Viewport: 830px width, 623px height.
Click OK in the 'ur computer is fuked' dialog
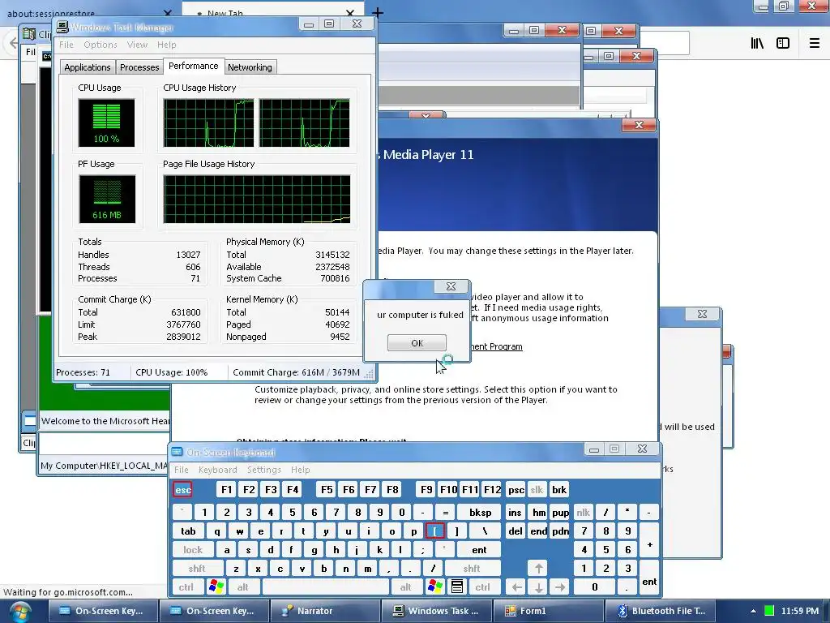pyautogui.click(x=417, y=343)
